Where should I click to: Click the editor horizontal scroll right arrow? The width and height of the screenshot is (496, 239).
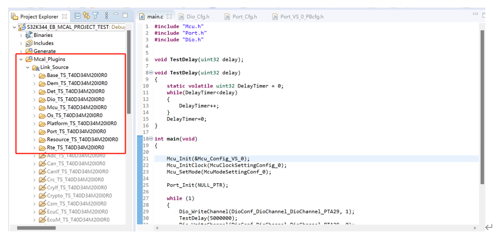(x=475, y=228)
